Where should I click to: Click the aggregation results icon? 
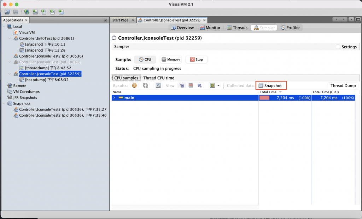tap(212, 85)
